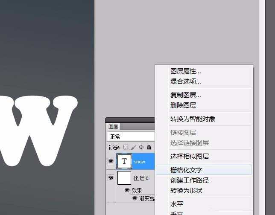Open the 正常 blend mode dropdown
Viewport: 275px width, 215px height.
click(x=131, y=137)
